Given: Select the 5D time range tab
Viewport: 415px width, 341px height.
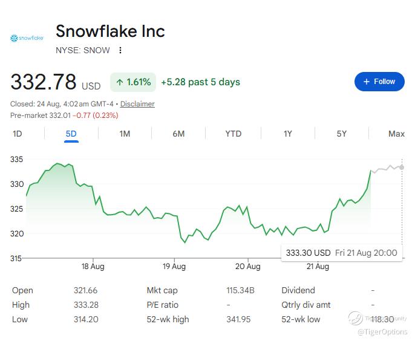Looking at the screenshot, I should point(71,134).
